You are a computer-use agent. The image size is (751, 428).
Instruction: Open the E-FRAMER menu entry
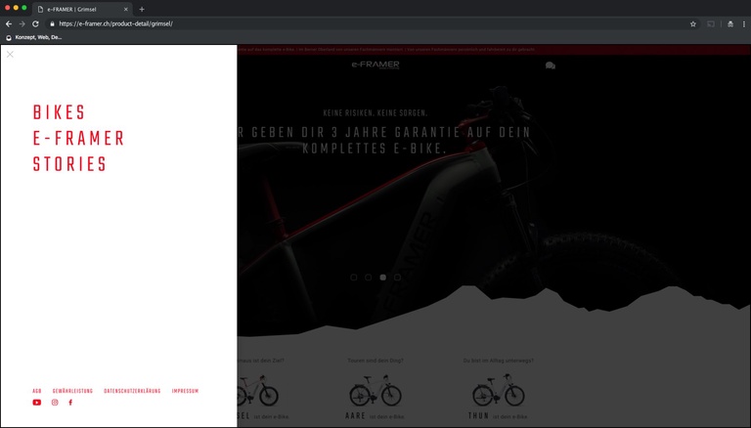pyautogui.click(x=78, y=139)
